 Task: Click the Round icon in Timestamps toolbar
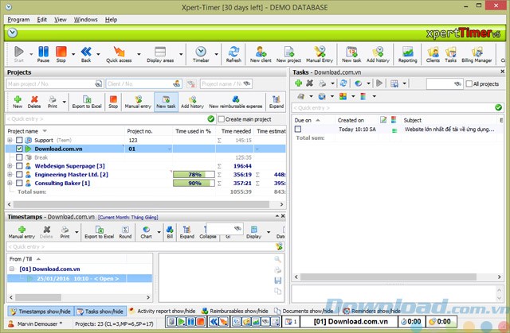(x=125, y=230)
